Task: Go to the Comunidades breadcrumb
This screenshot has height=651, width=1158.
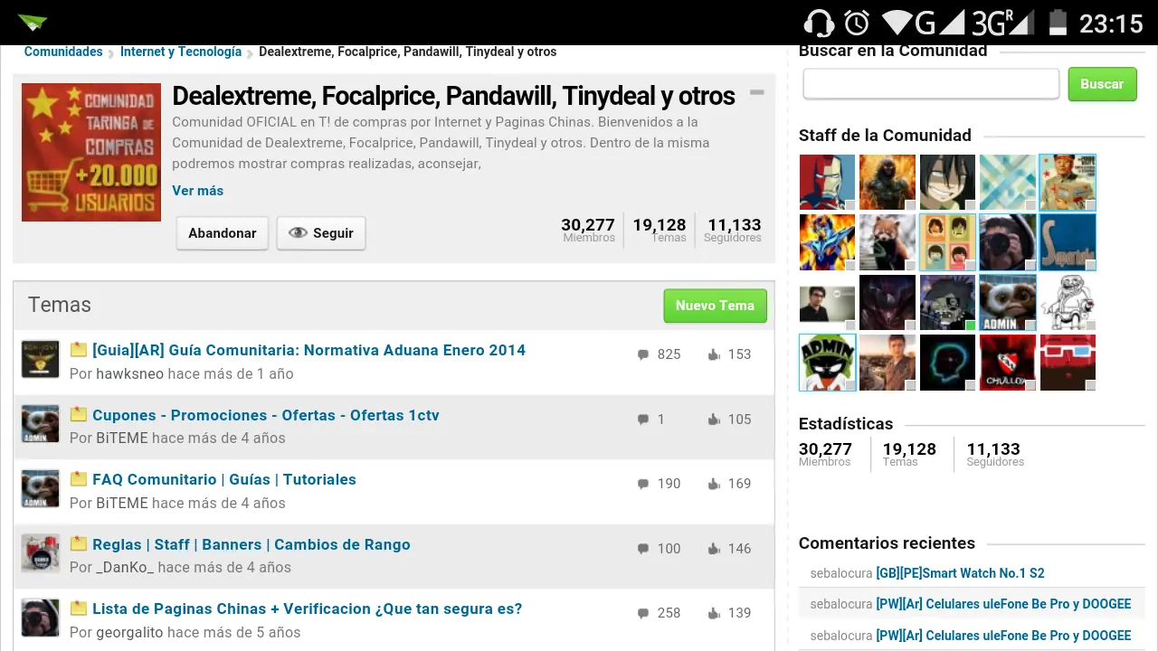Action: tap(63, 52)
